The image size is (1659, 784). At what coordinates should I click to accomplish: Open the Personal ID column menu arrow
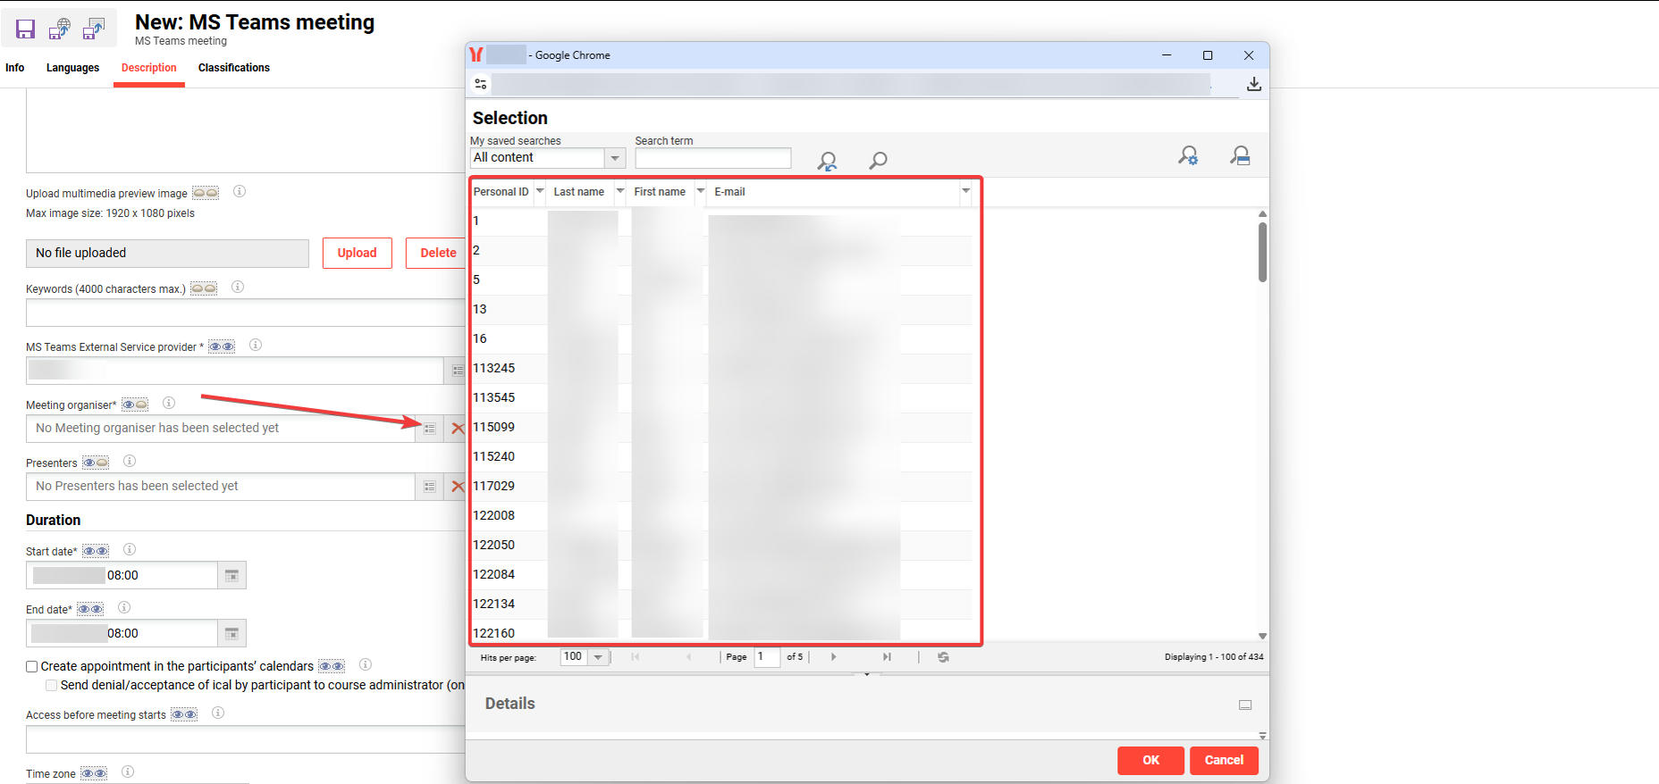pos(540,191)
